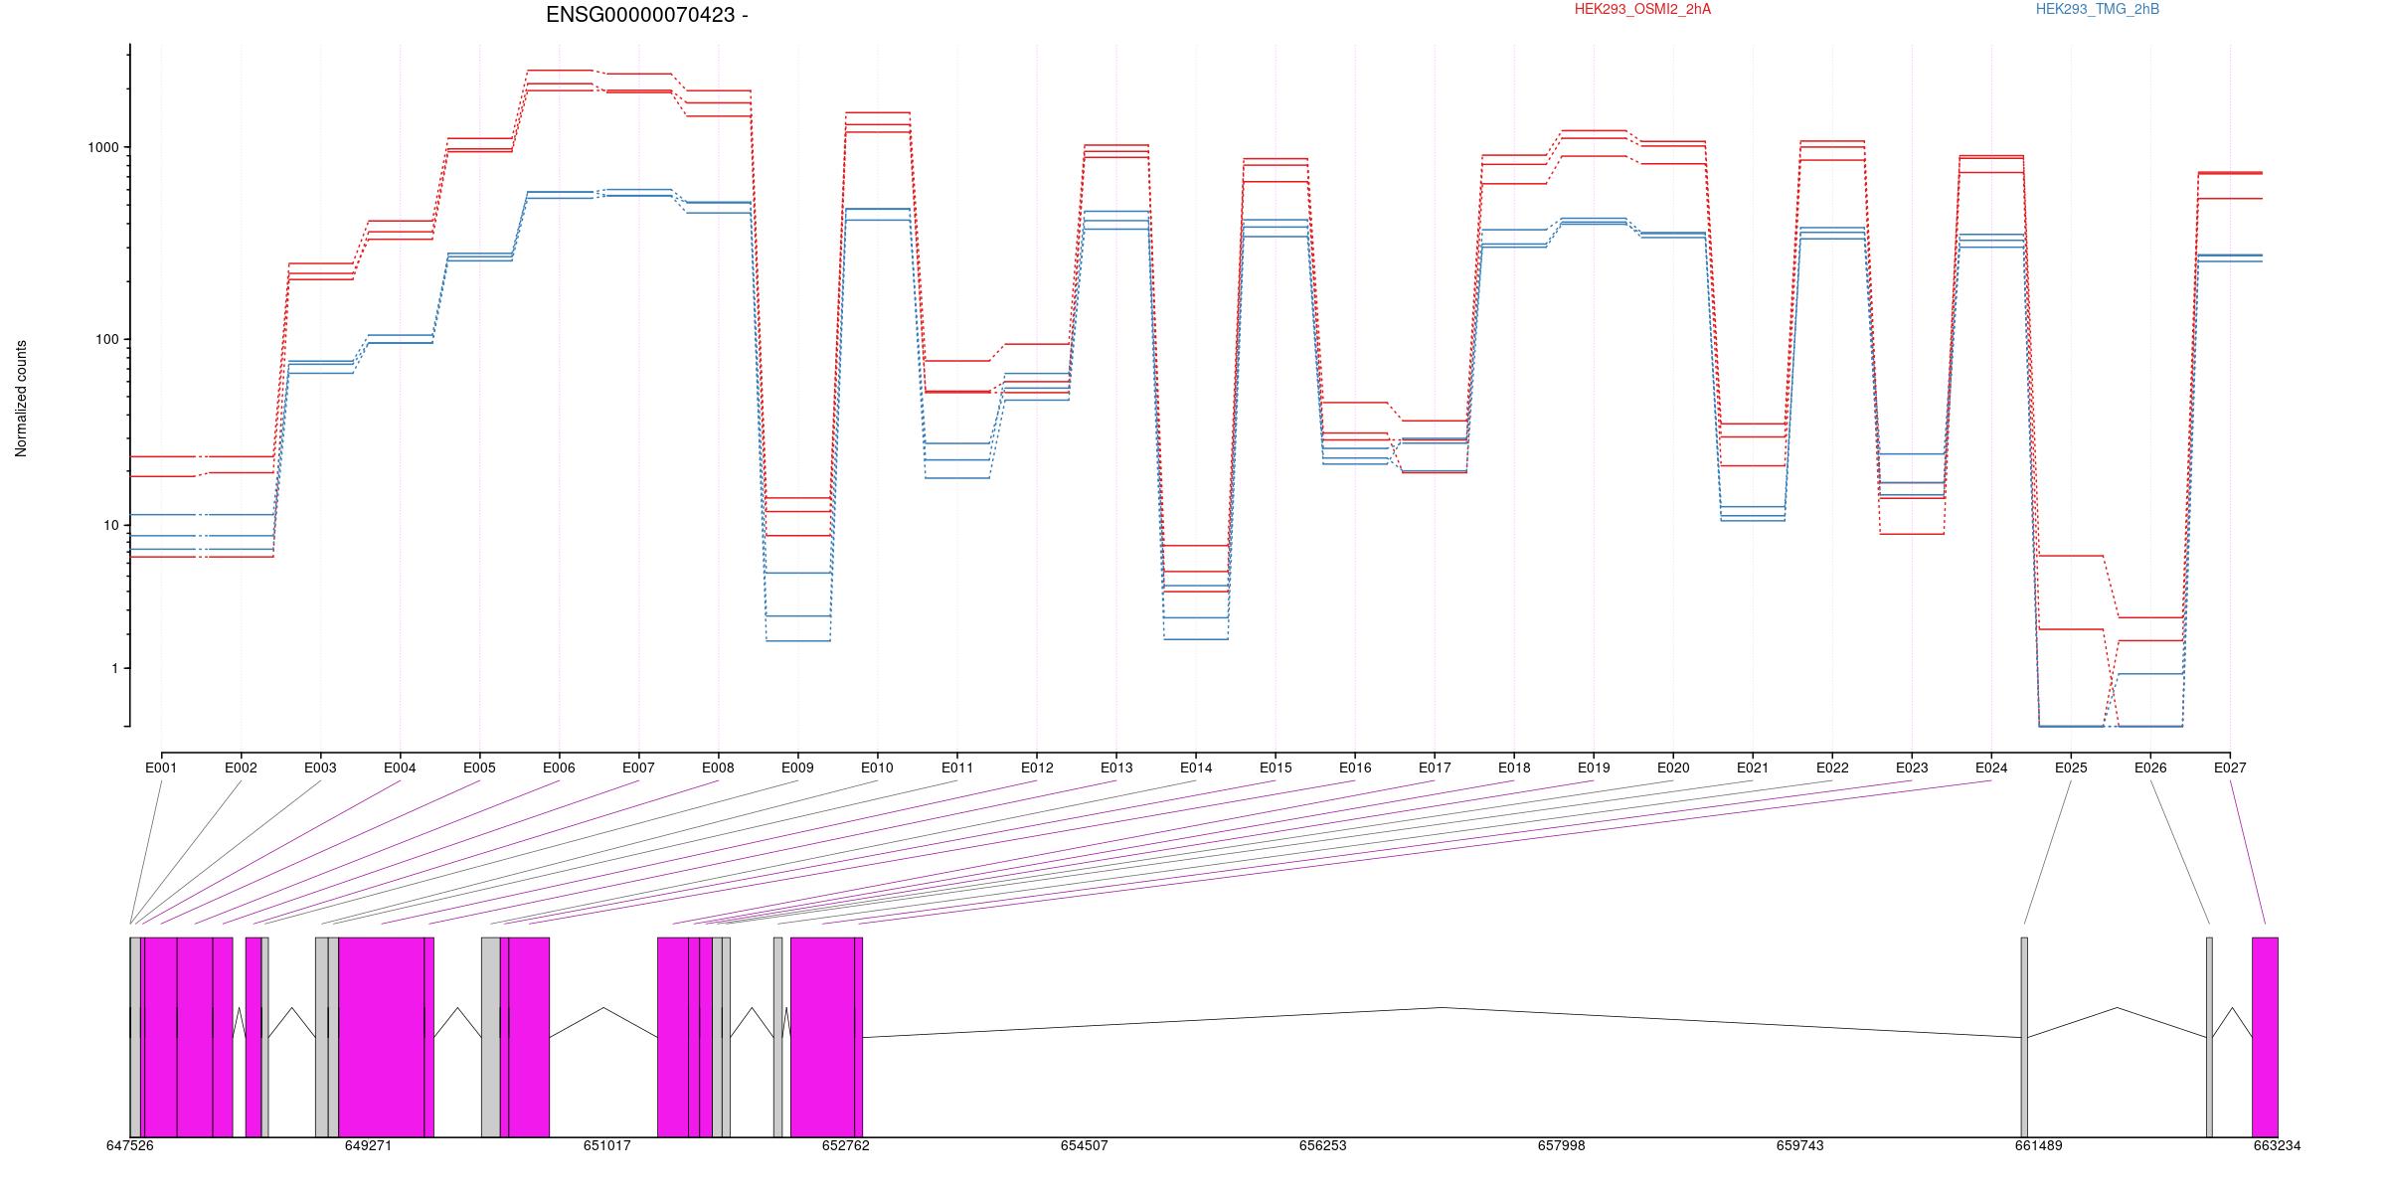
Task: Click exon label E022
Action: (x=1832, y=767)
